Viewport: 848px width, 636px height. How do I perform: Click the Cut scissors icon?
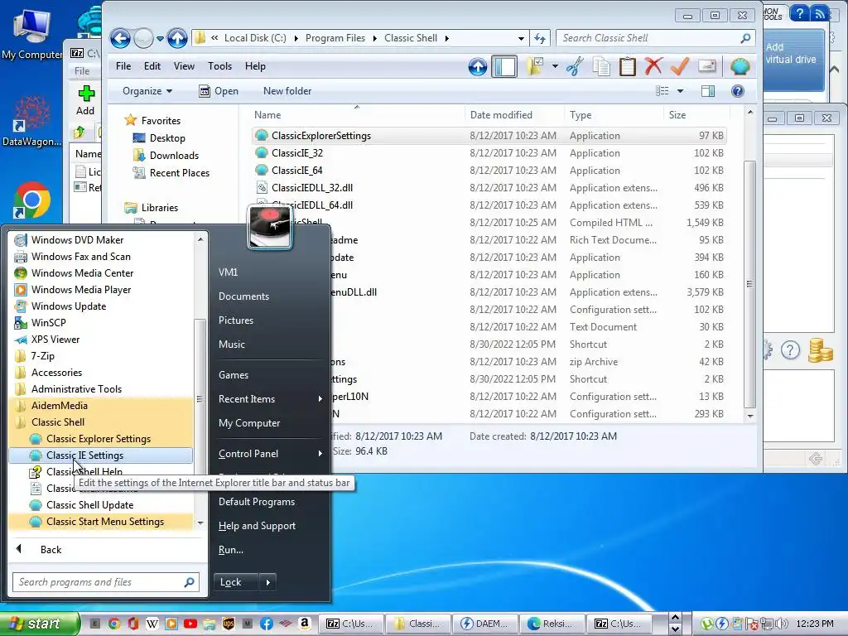[x=575, y=66]
